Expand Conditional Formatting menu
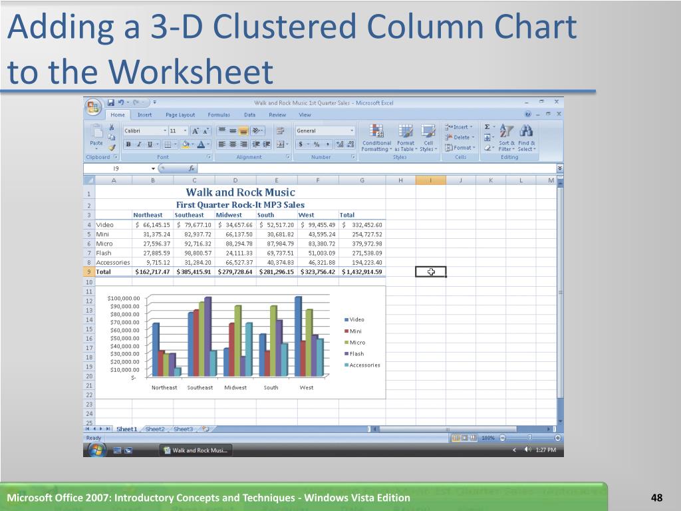681x511 pixels. click(376, 138)
